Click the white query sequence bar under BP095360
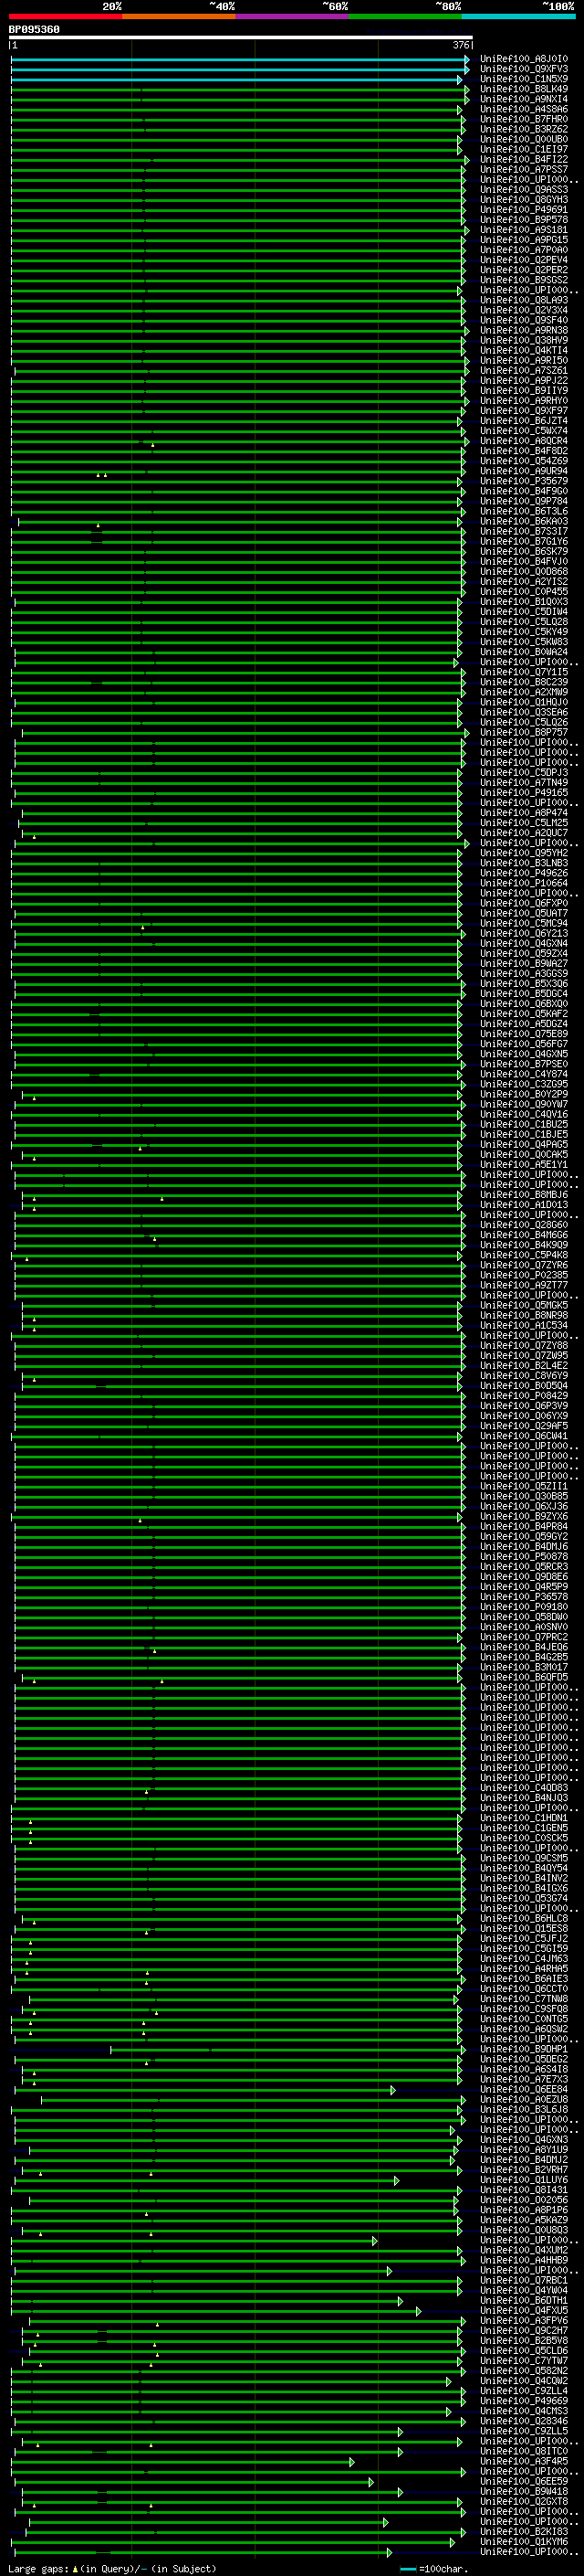 pyautogui.click(x=241, y=37)
